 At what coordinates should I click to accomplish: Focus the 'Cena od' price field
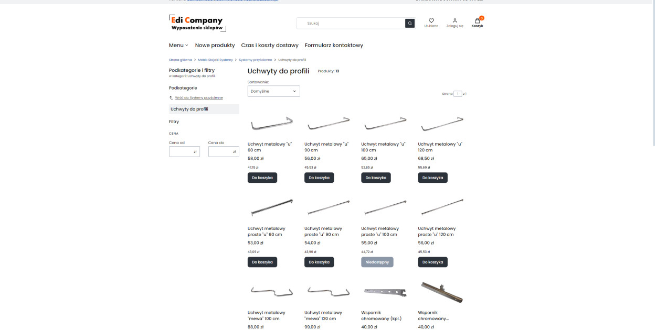pyautogui.click(x=184, y=151)
